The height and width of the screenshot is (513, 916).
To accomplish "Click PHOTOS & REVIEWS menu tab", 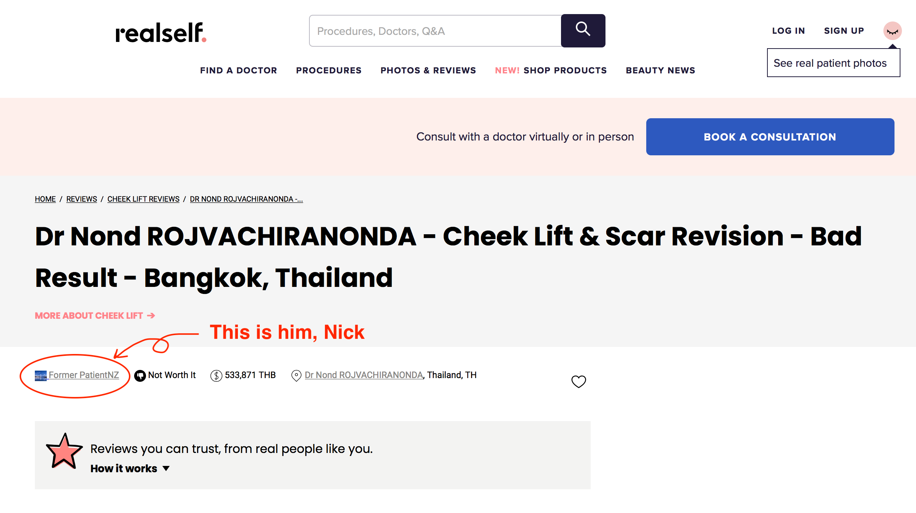I will coord(428,70).
